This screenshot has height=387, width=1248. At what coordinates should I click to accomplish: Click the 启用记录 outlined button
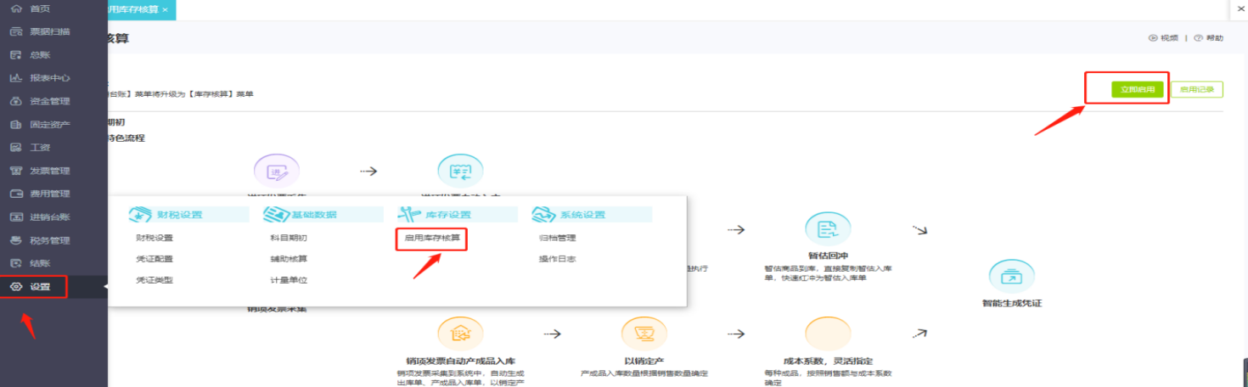pyautogui.click(x=1197, y=88)
